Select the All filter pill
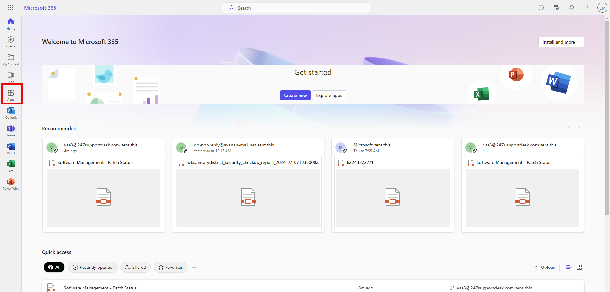The image size is (610, 292). [54, 267]
